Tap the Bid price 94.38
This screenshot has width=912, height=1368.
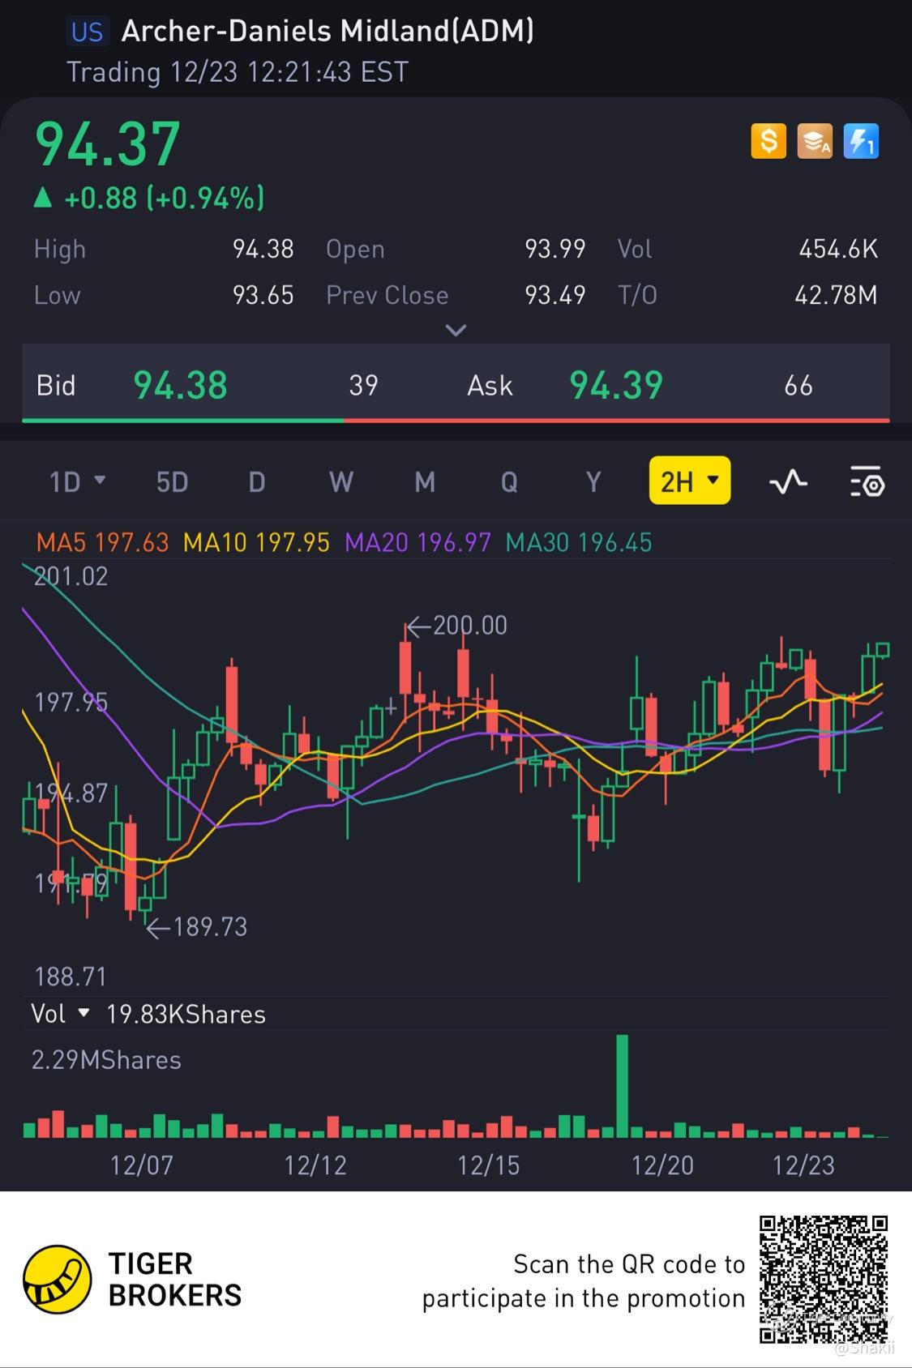click(180, 385)
